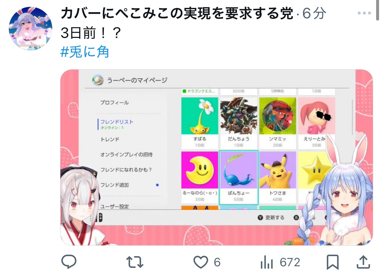The height and width of the screenshot is (279, 382).
Task: Click the friend list scrollbar
Action: [x=352, y=117]
